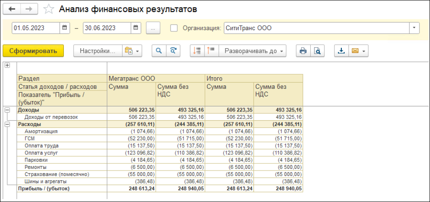Open the Организация dropdown list arrow

tap(414, 28)
